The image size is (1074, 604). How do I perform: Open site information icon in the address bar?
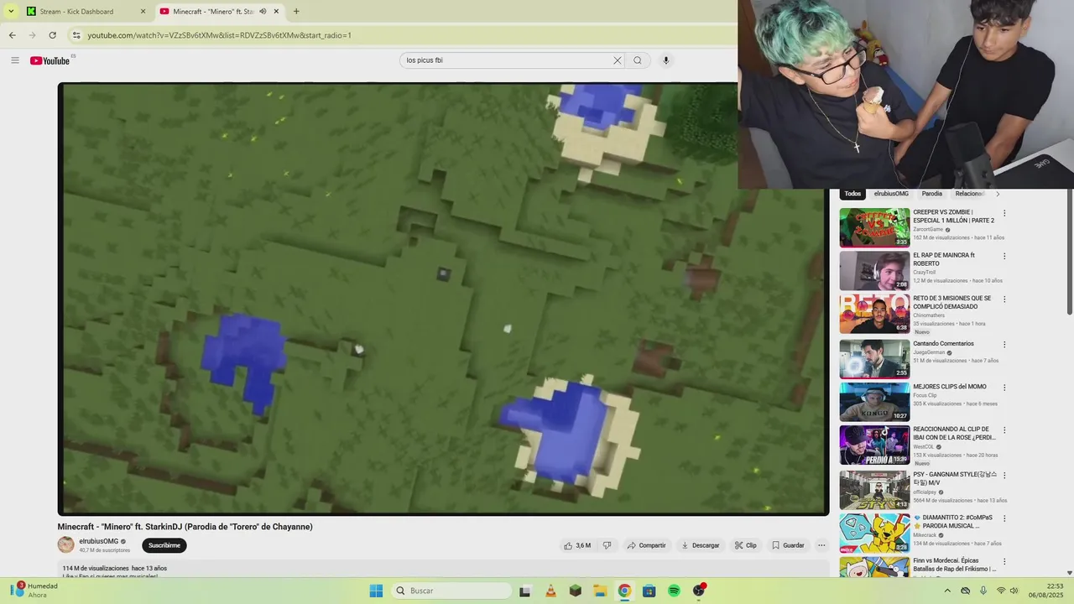76,35
